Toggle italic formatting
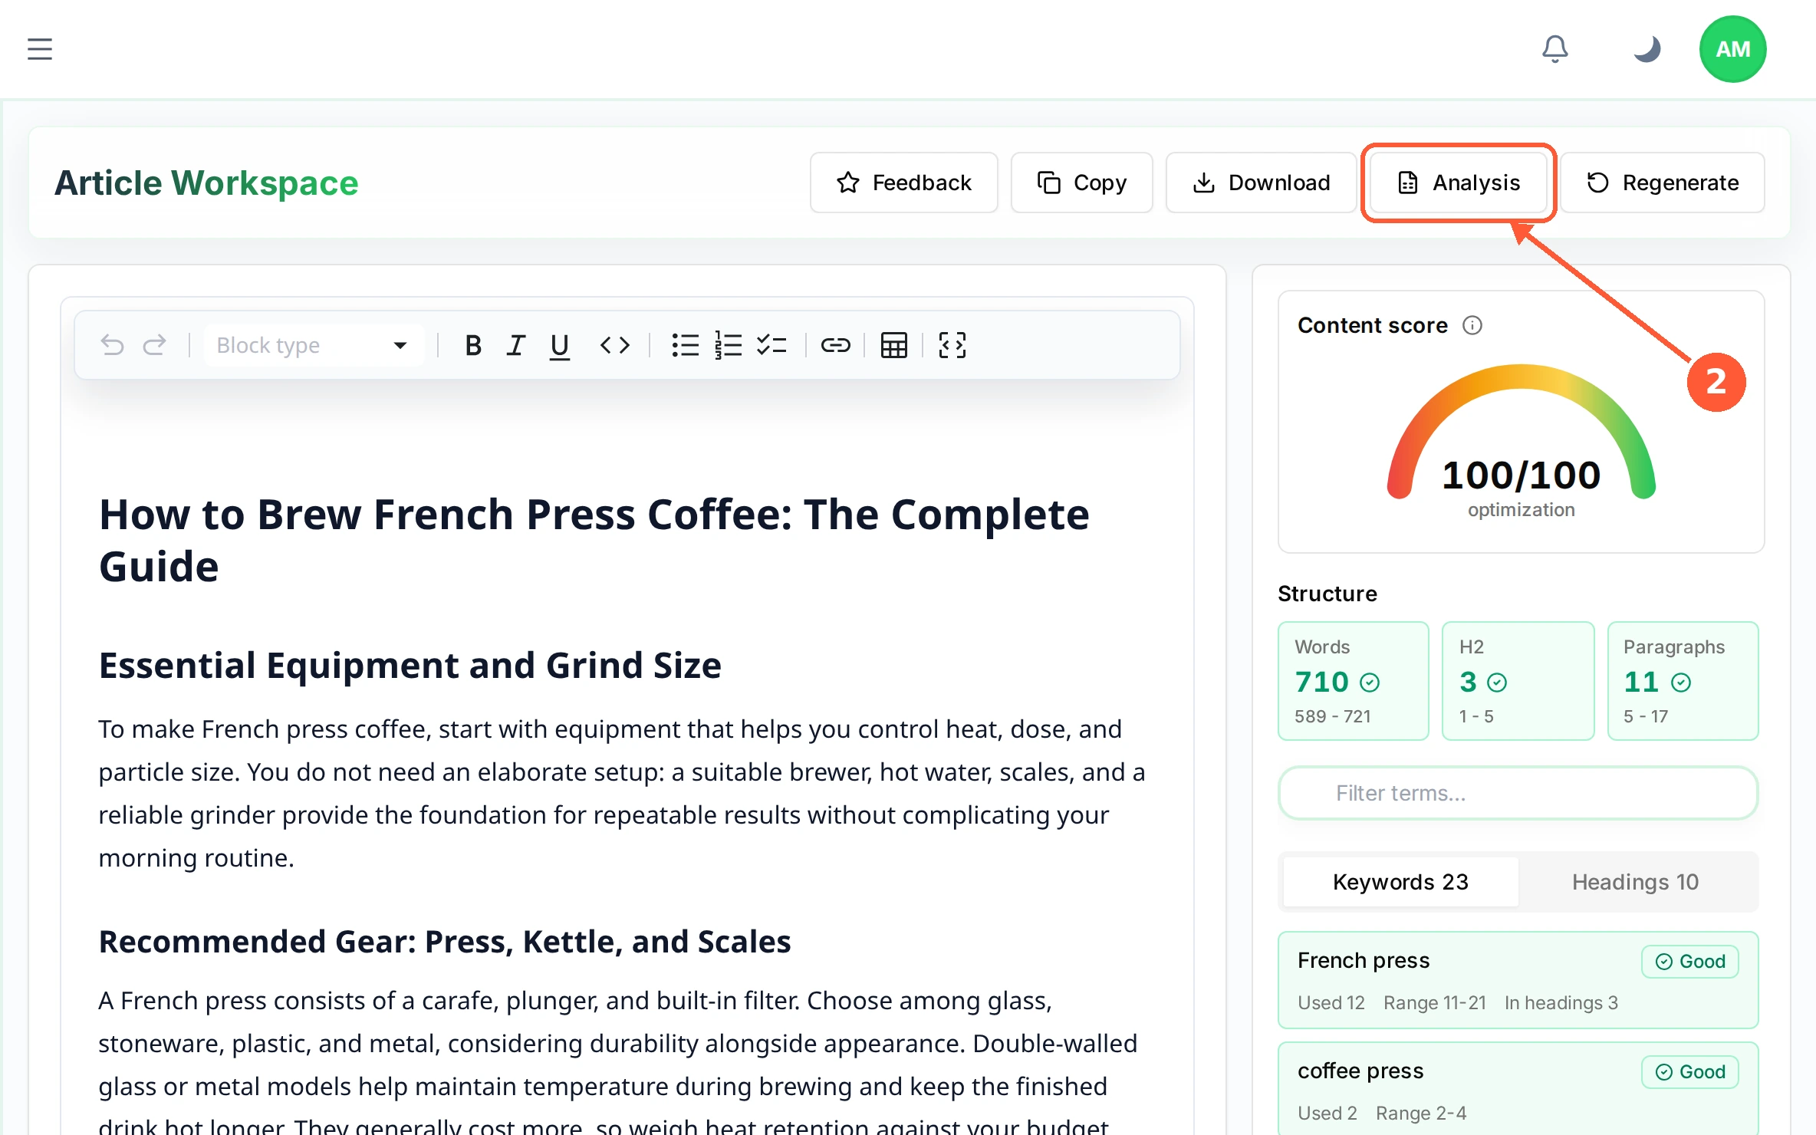1816x1135 pixels. tap(516, 345)
